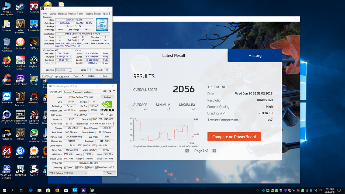Open CPU-Z Tools dropdown arrow
The width and height of the screenshot is (345, 194).
82,76
